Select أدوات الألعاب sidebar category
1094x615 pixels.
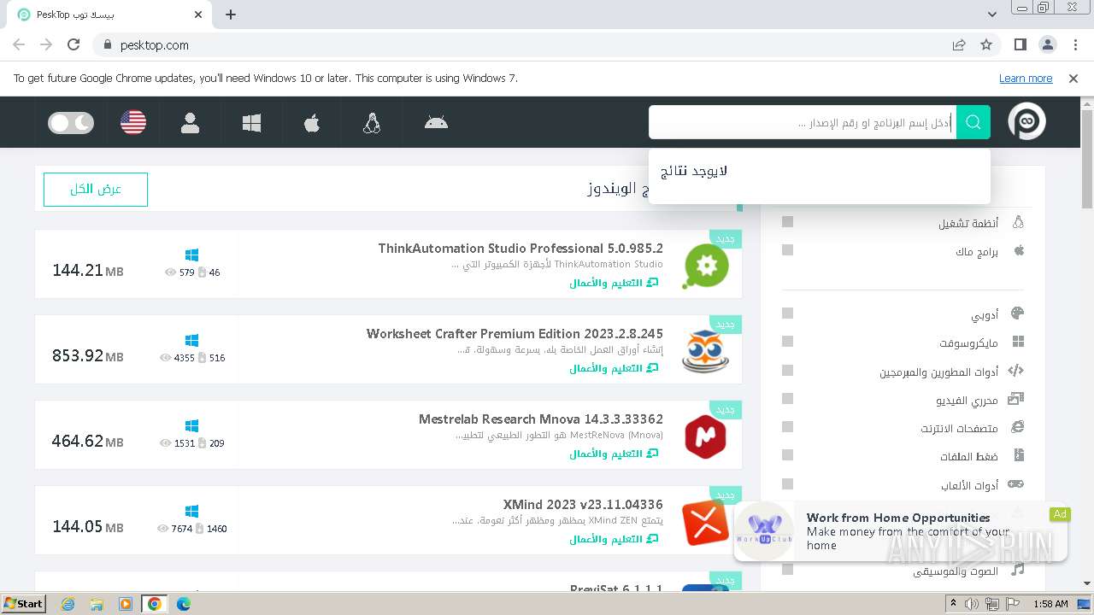pos(970,485)
